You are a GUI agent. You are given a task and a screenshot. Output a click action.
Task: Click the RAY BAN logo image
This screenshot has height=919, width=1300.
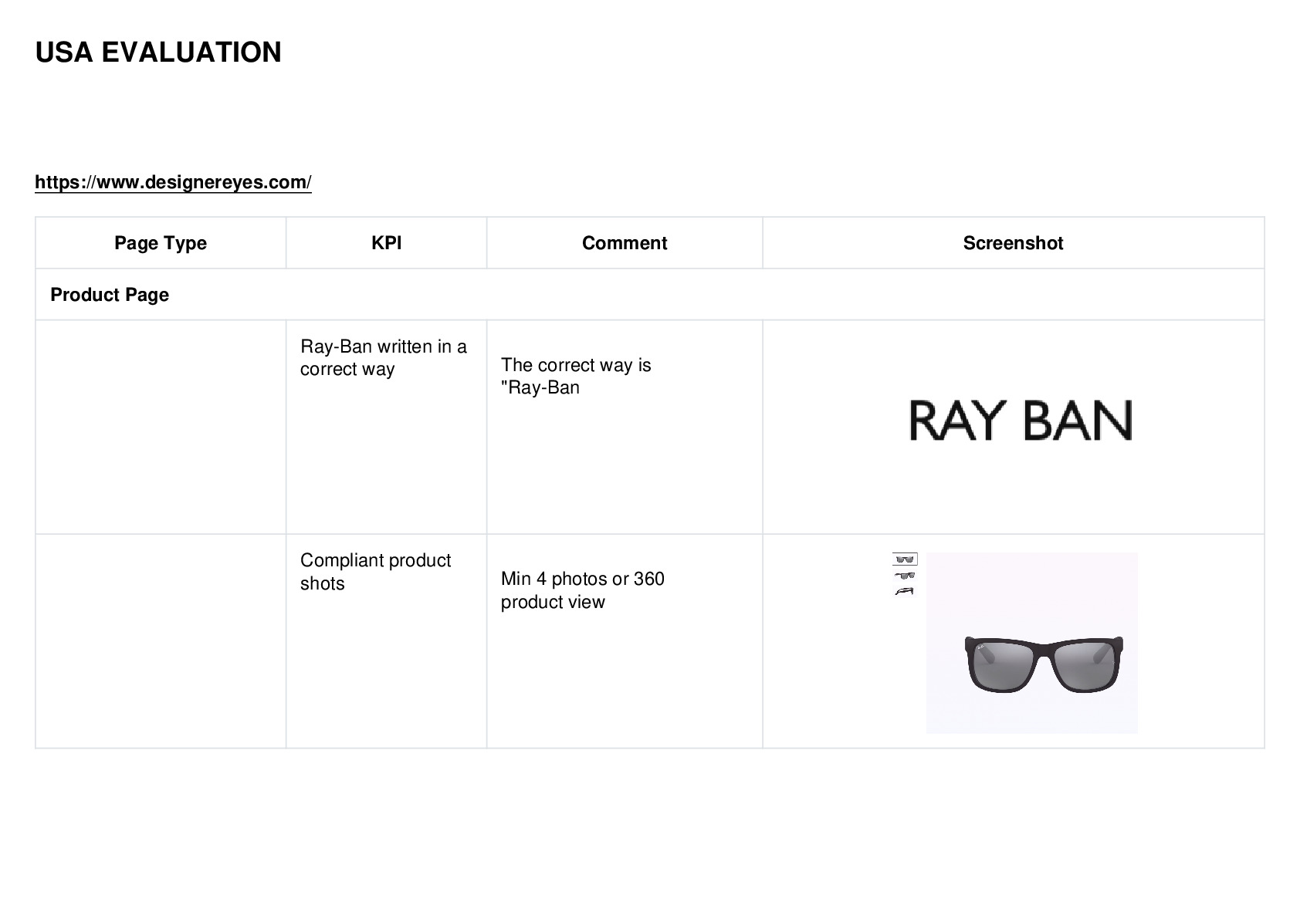pos(1021,421)
